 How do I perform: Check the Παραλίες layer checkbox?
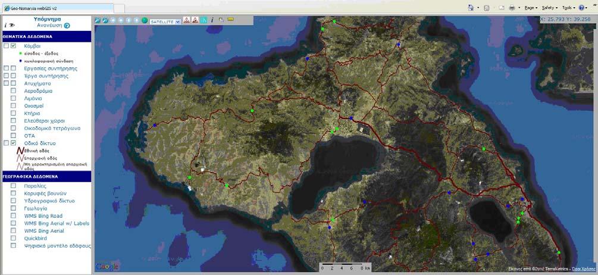coord(13,186)
